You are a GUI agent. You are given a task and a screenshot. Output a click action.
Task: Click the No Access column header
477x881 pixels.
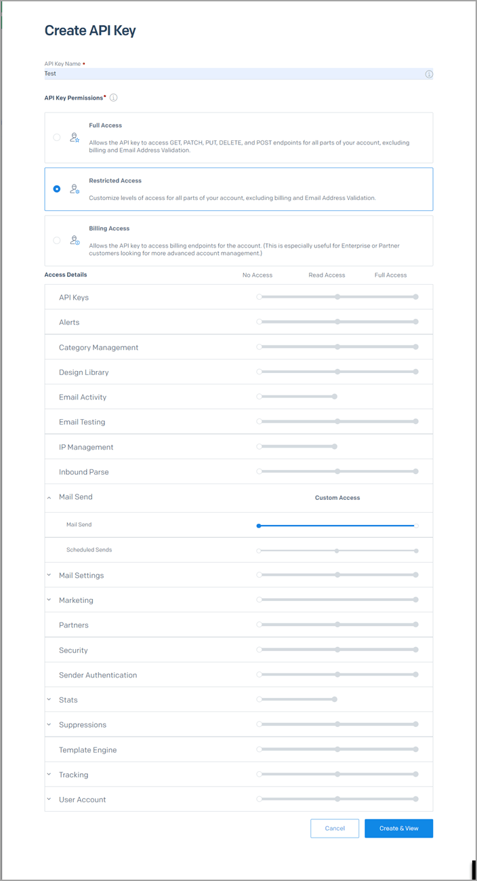tap(257, 275)
